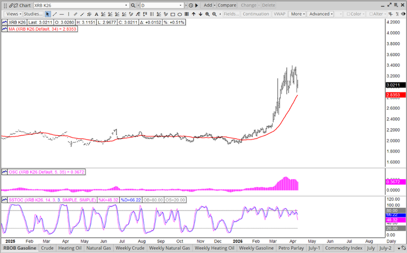Click the Daily label on time axis
The width and height of the screenshot is (407, 253).
coord(391,241)
